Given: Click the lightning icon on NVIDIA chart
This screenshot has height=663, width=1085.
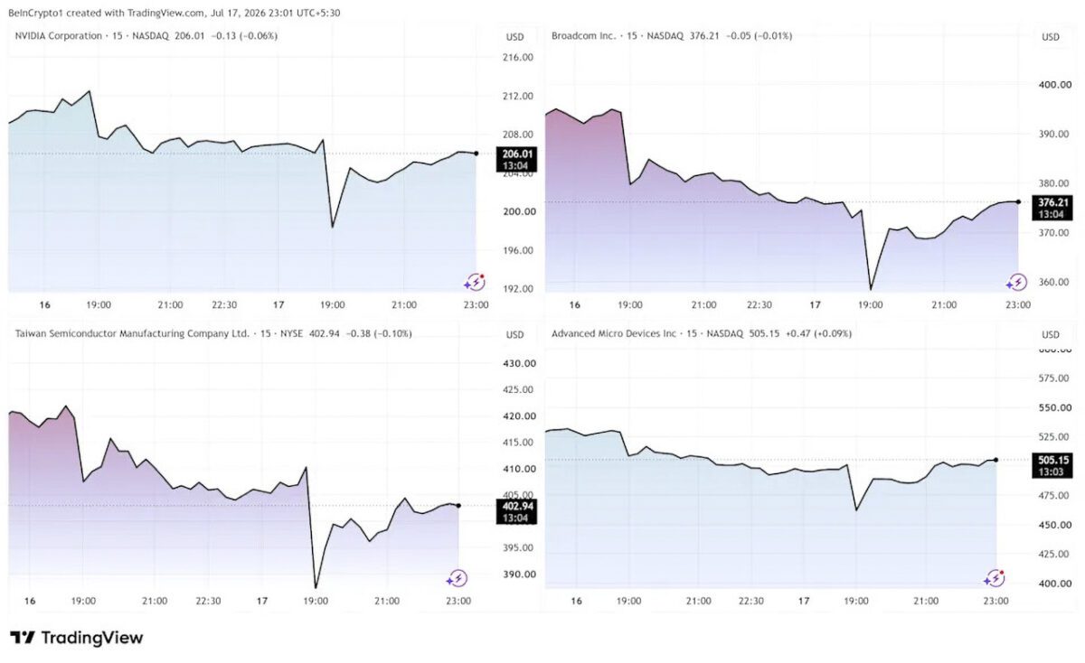Looking at the screenshot, I should pos(475,283).
